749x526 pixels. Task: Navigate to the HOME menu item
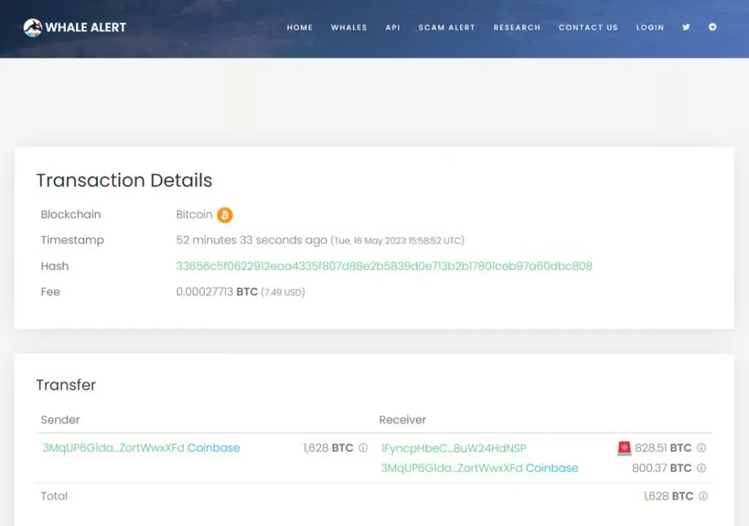(300, 28)
